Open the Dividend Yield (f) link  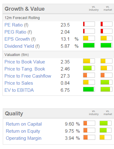[22, 46]
